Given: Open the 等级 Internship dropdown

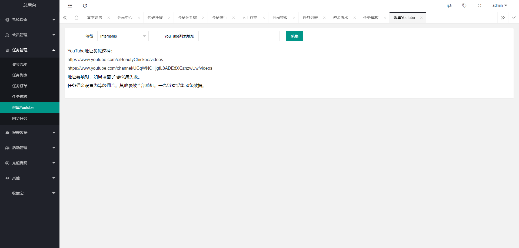Looking at the screenshot, I should [123, 36].
